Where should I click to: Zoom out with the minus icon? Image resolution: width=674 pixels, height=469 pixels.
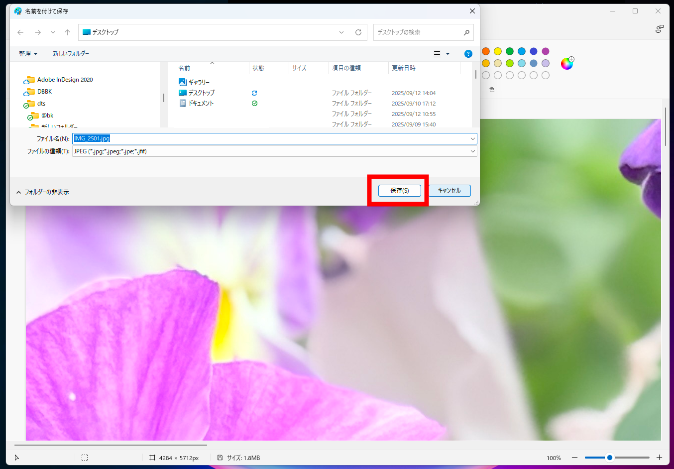[x=574, y=458]
